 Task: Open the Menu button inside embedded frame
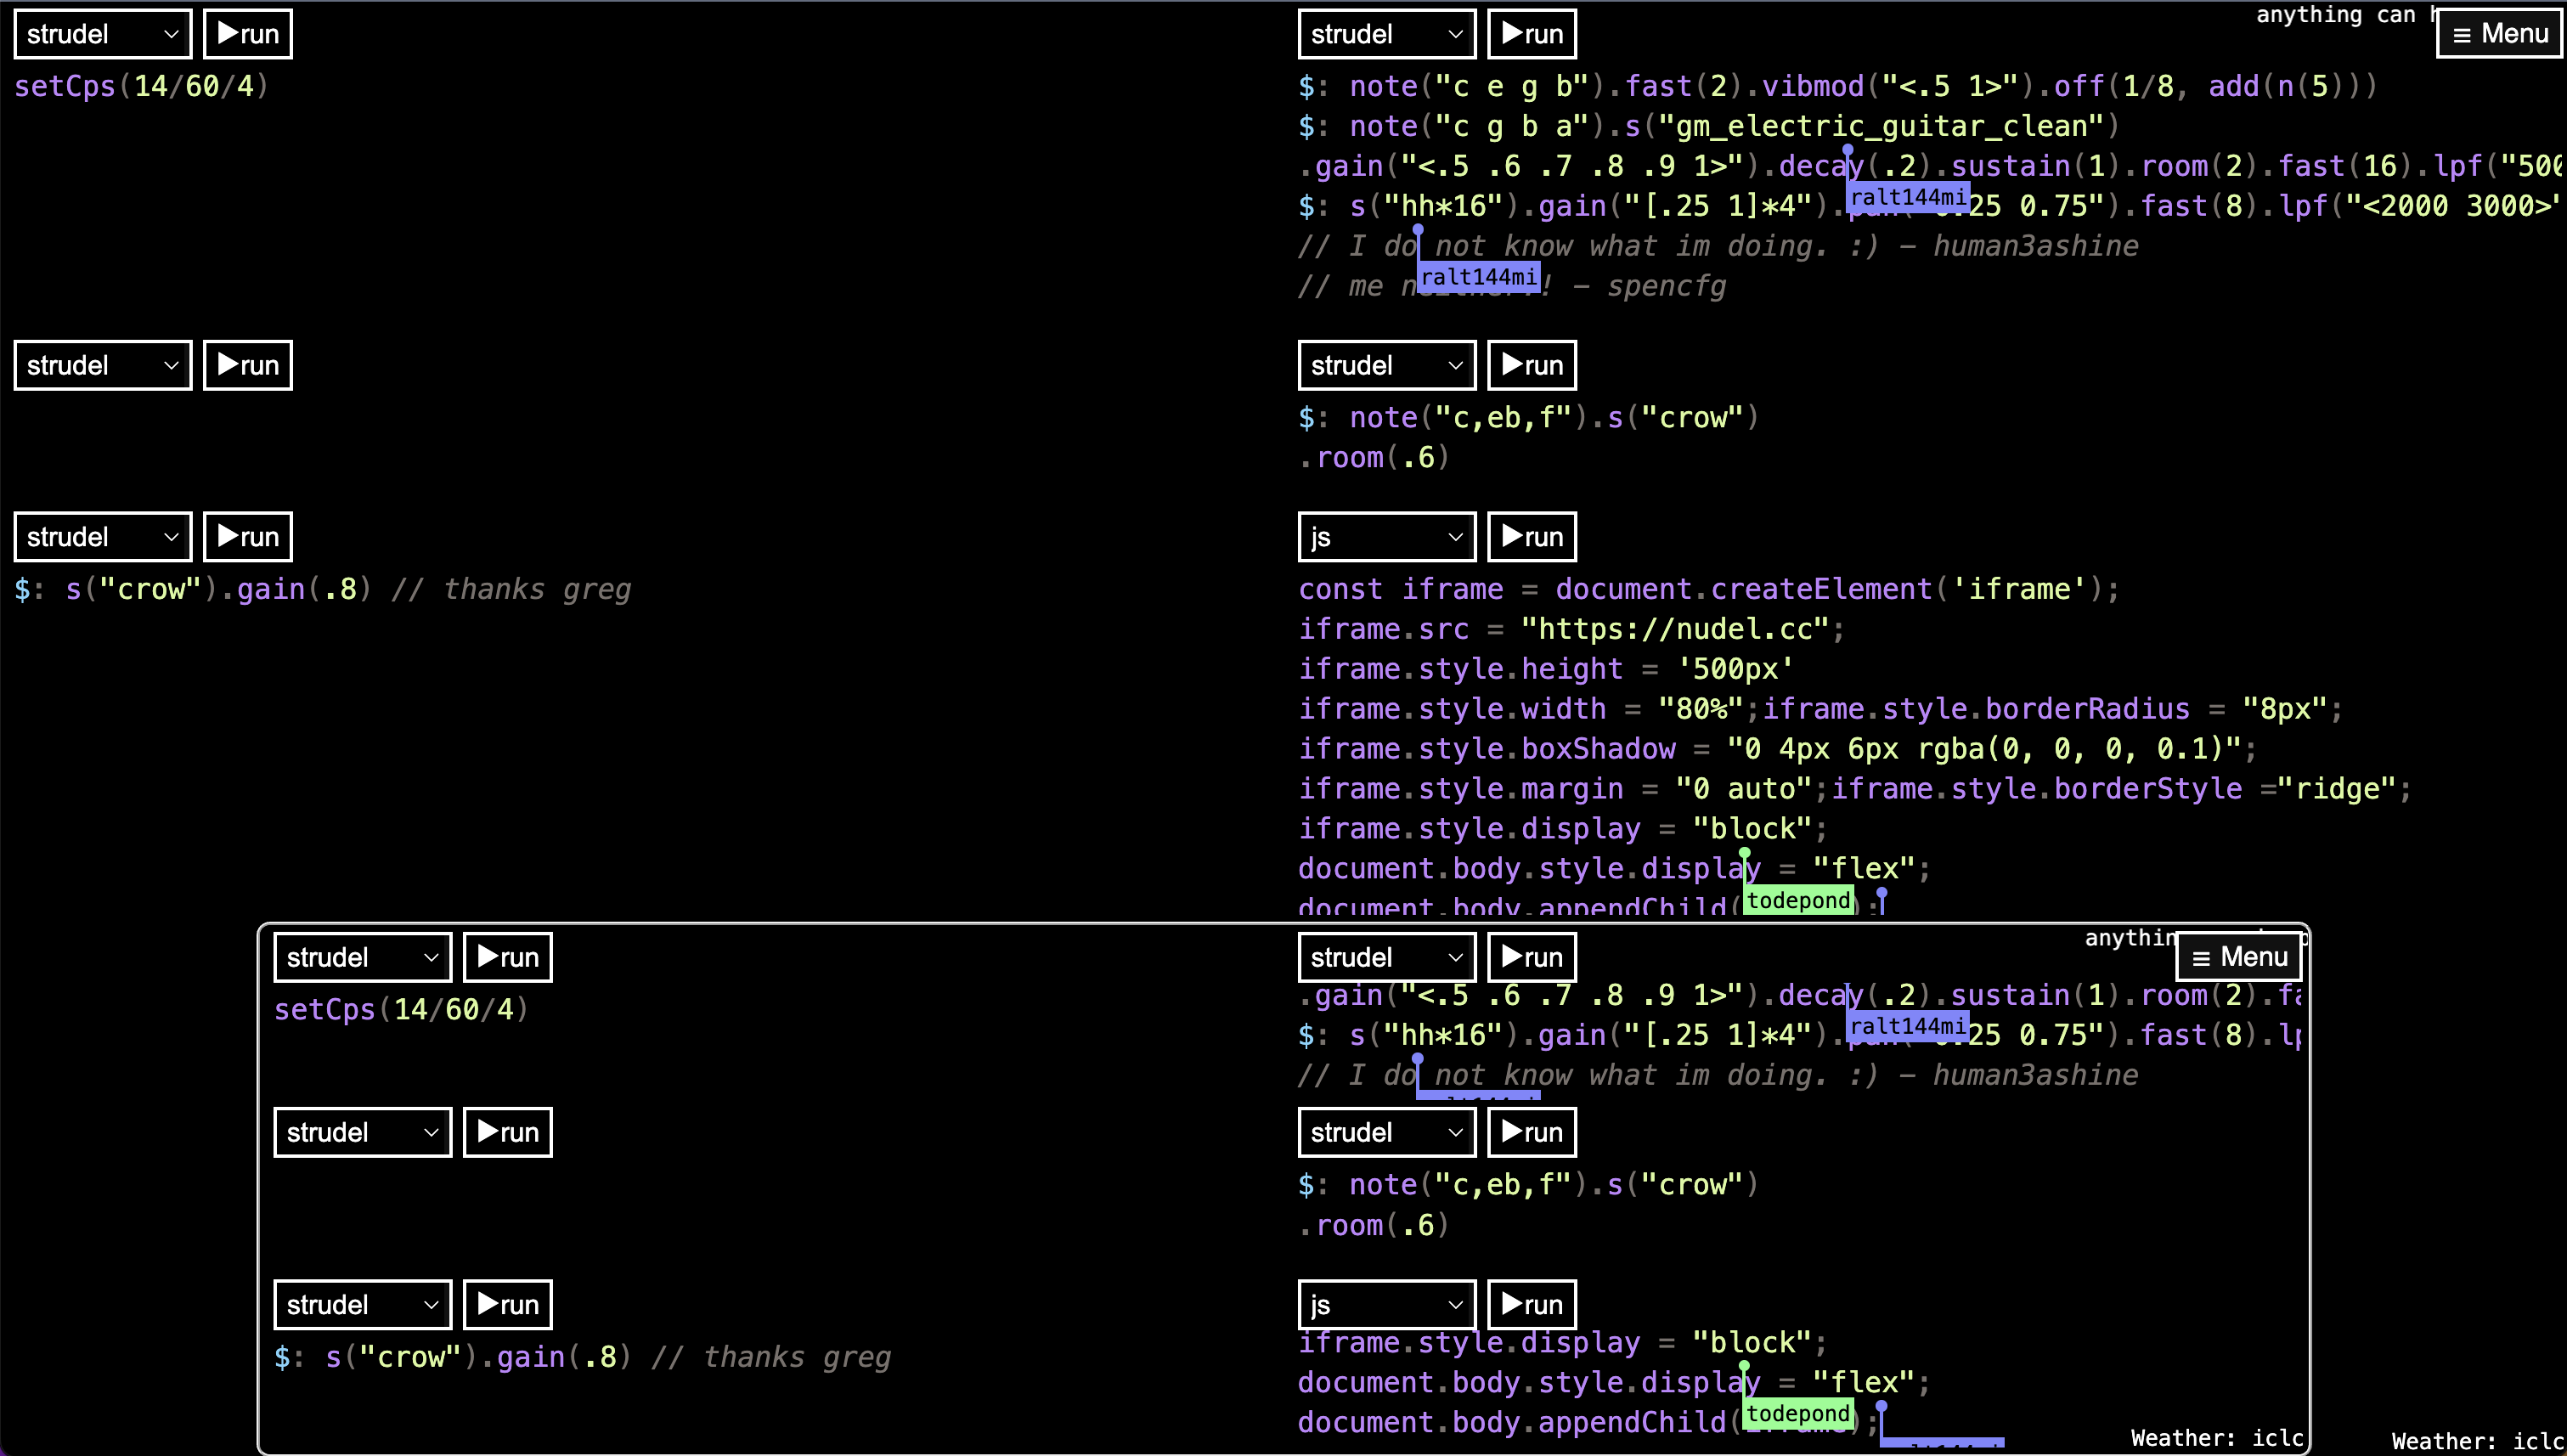(x=2238, y=957)
